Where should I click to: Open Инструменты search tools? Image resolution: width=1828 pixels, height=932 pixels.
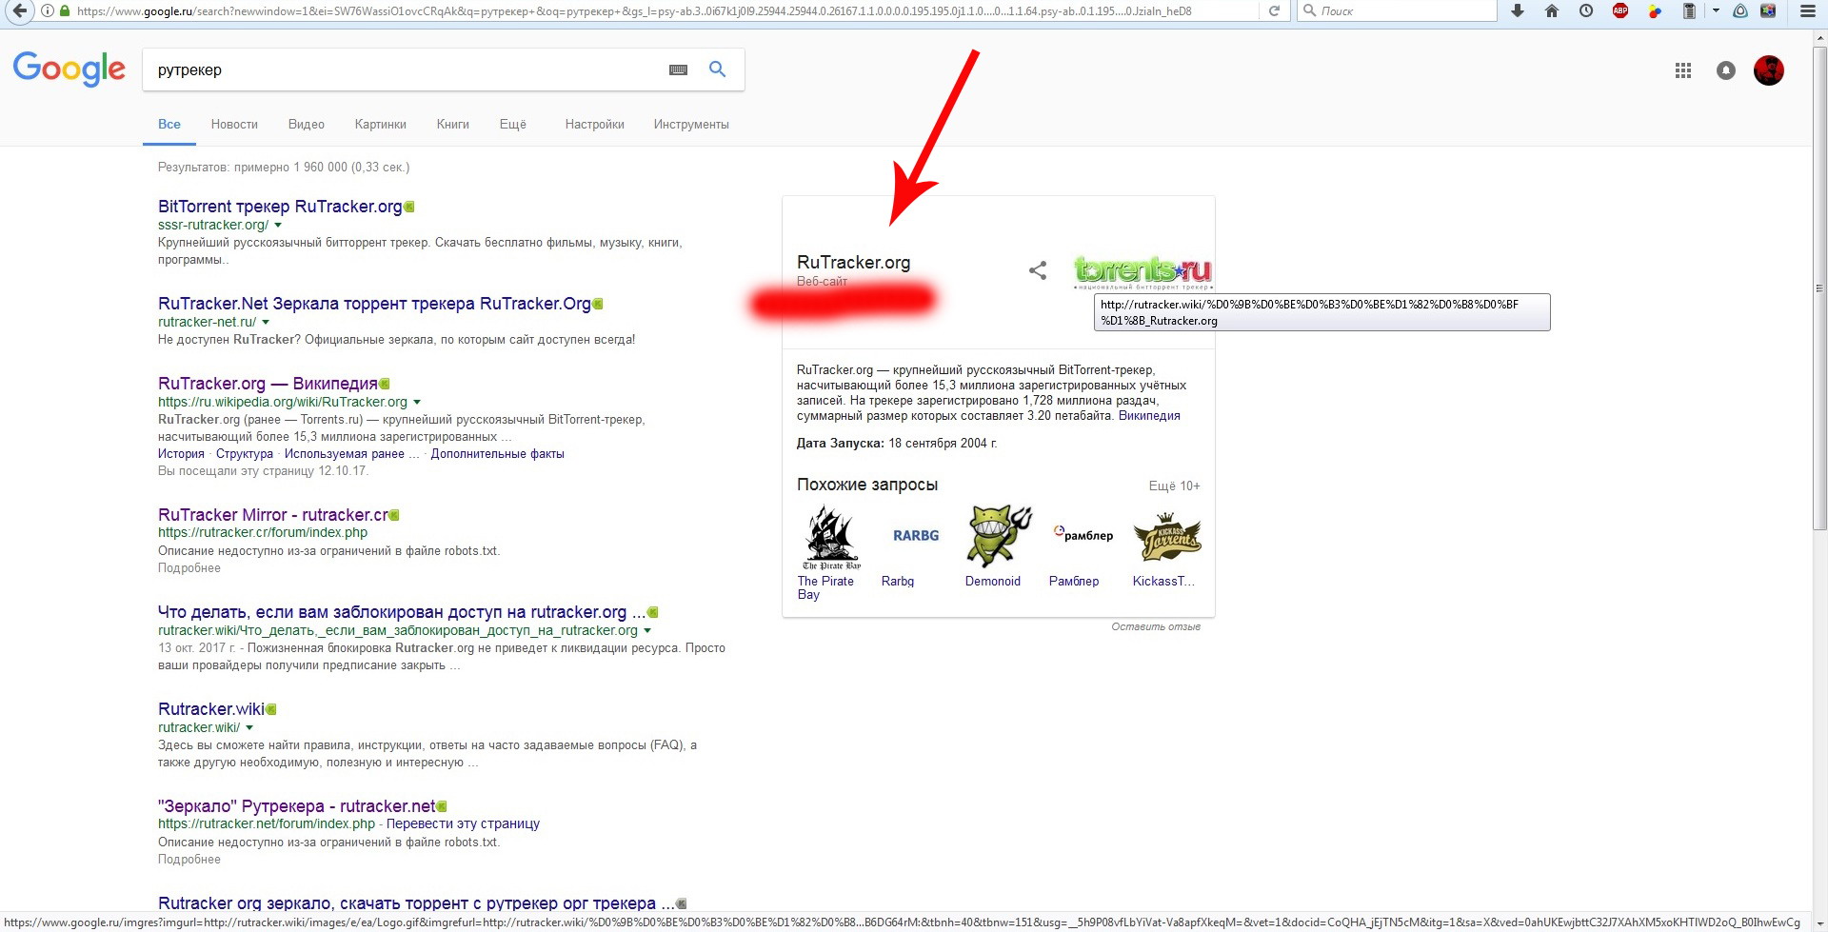point(691,125)
